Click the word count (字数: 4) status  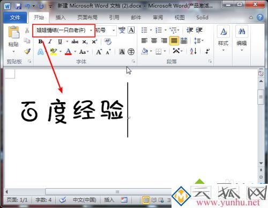tap(43, 199)
